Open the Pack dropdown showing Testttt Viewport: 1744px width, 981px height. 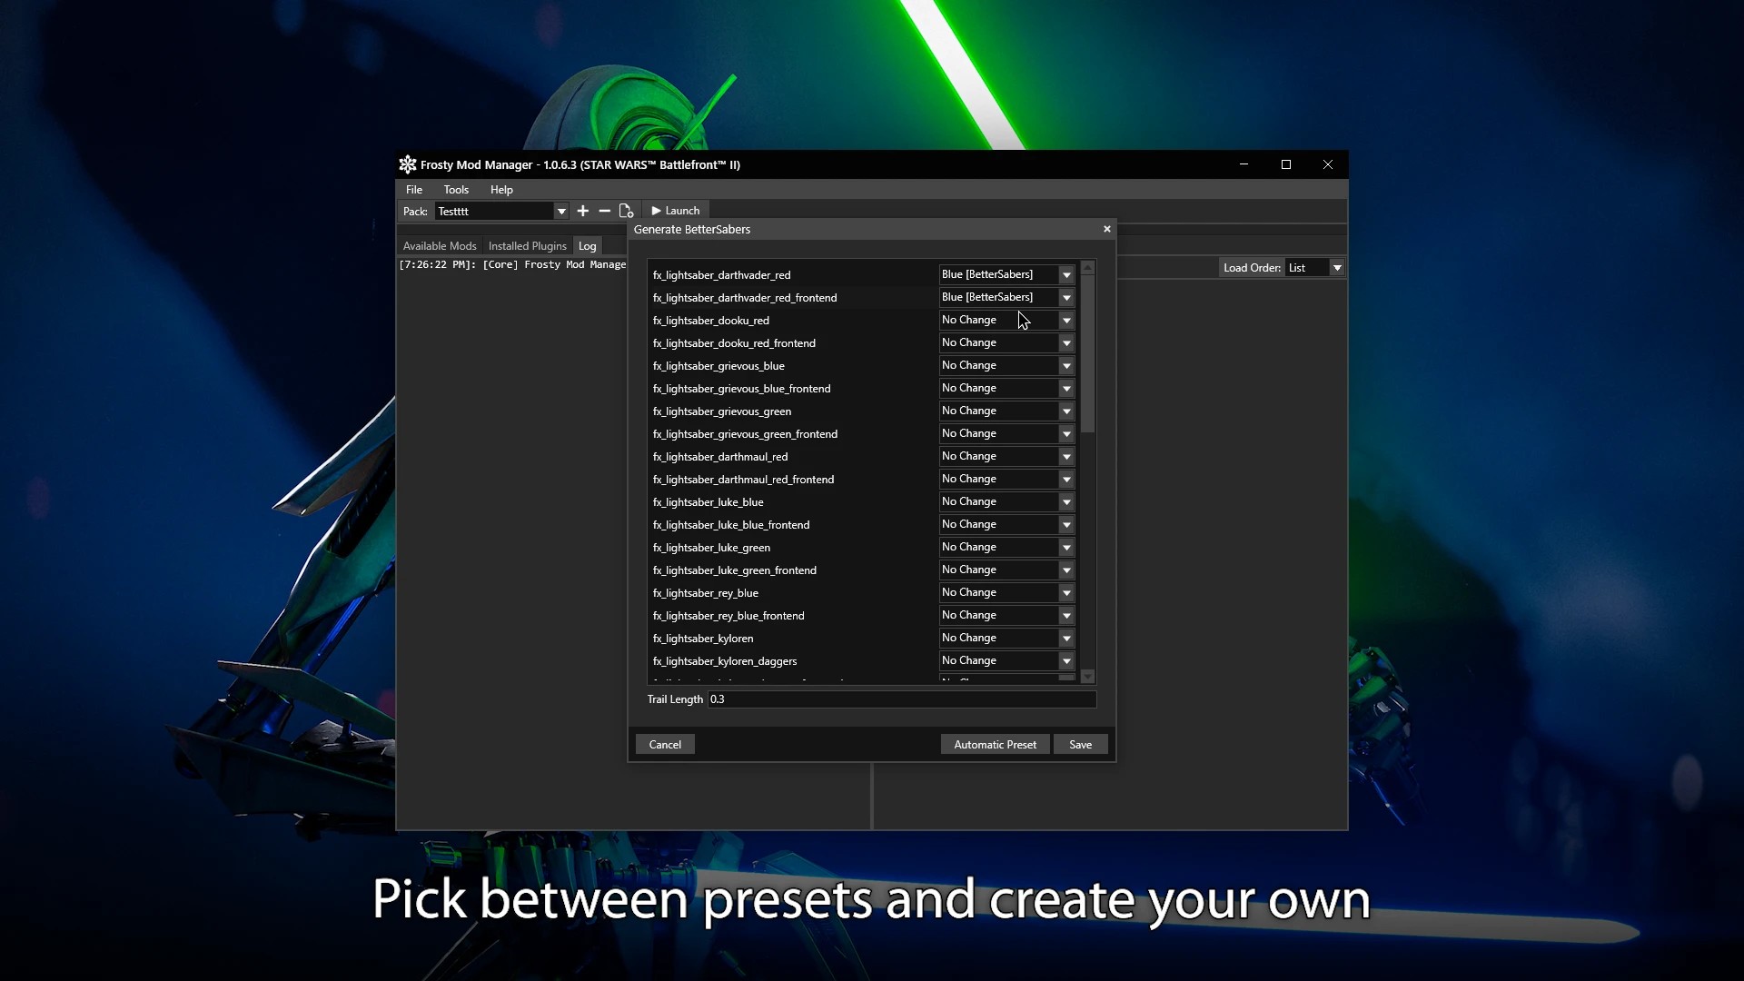click(502, 211)
